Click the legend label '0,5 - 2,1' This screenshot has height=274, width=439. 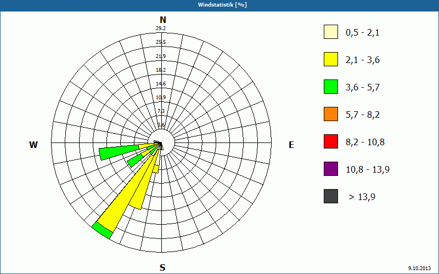click(363, 33)
